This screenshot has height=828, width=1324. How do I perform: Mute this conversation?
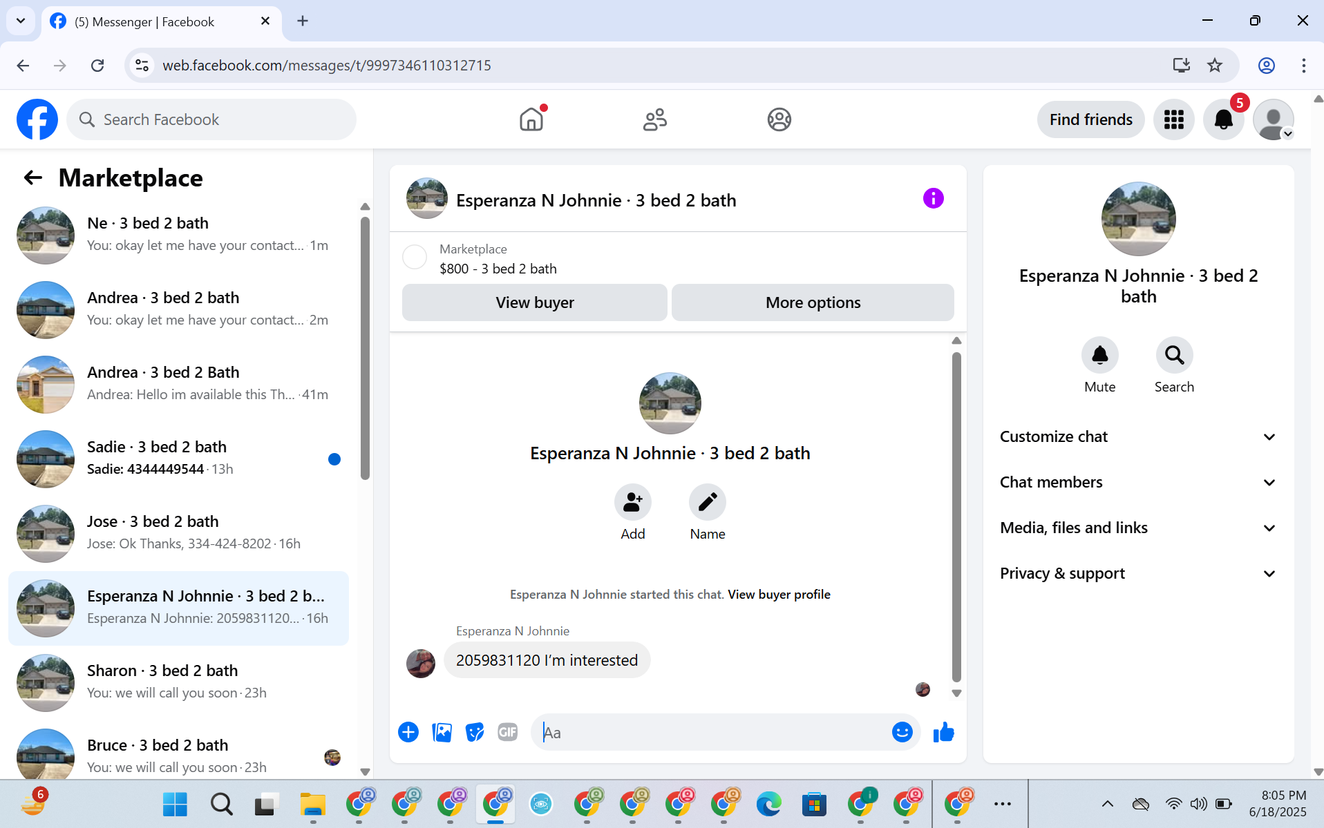coord(1099,355)
